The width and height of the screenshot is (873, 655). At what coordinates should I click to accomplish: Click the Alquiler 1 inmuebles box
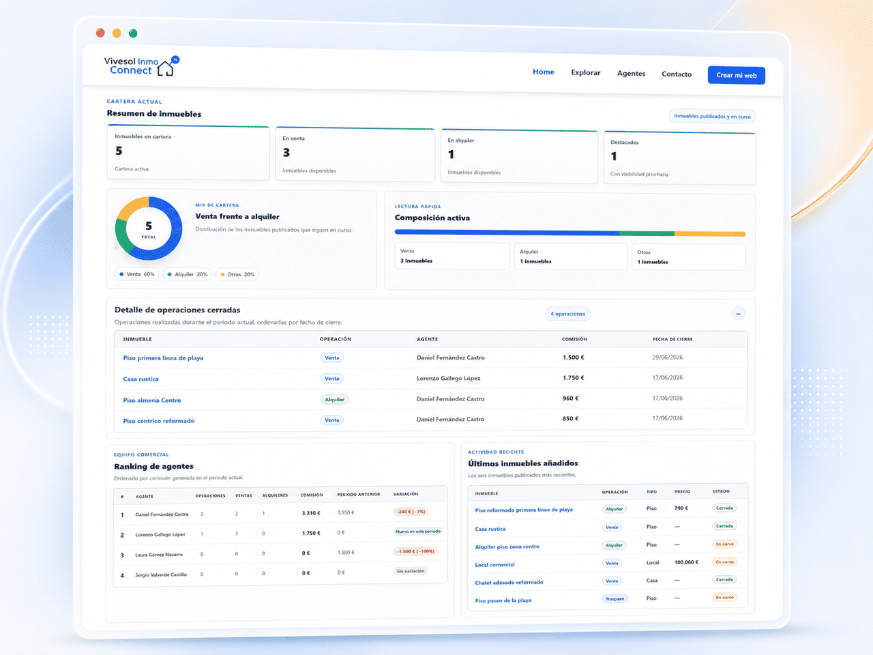click(x=571, y=257)
